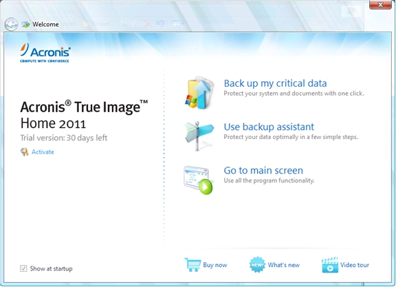Click 'Protect your data optimally' description
The height and width of the screenshot is (287, 396).
point(291,137)
